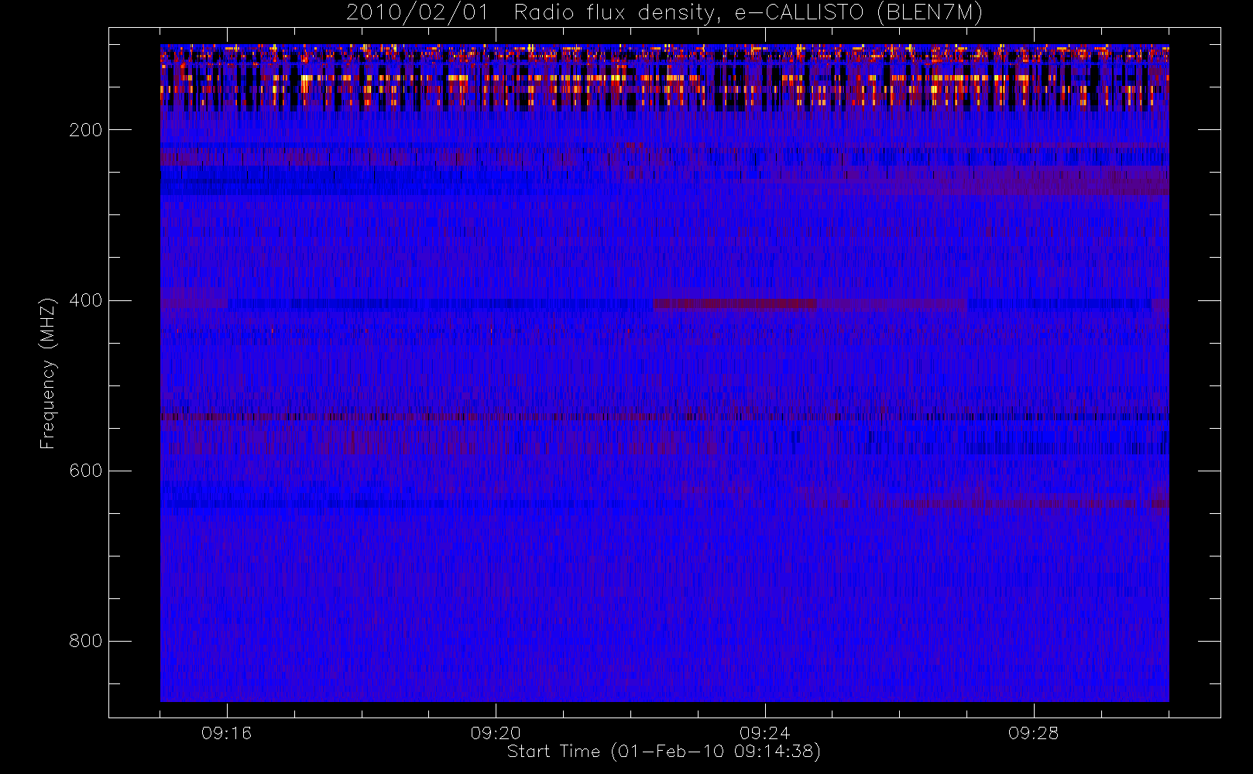
Task: Click the plot title mentioning e-CALLISTO (BLEN7M)
Action: pyautogui.click(x=664, y=13)
